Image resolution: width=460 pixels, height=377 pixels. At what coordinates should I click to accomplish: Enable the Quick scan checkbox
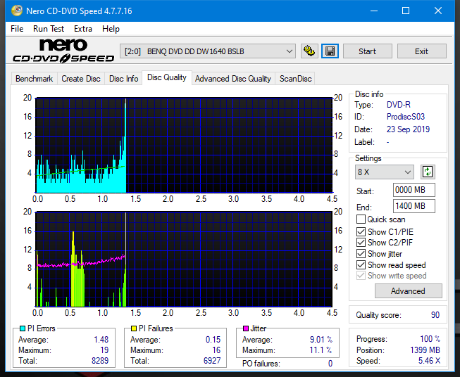[361, 219]
